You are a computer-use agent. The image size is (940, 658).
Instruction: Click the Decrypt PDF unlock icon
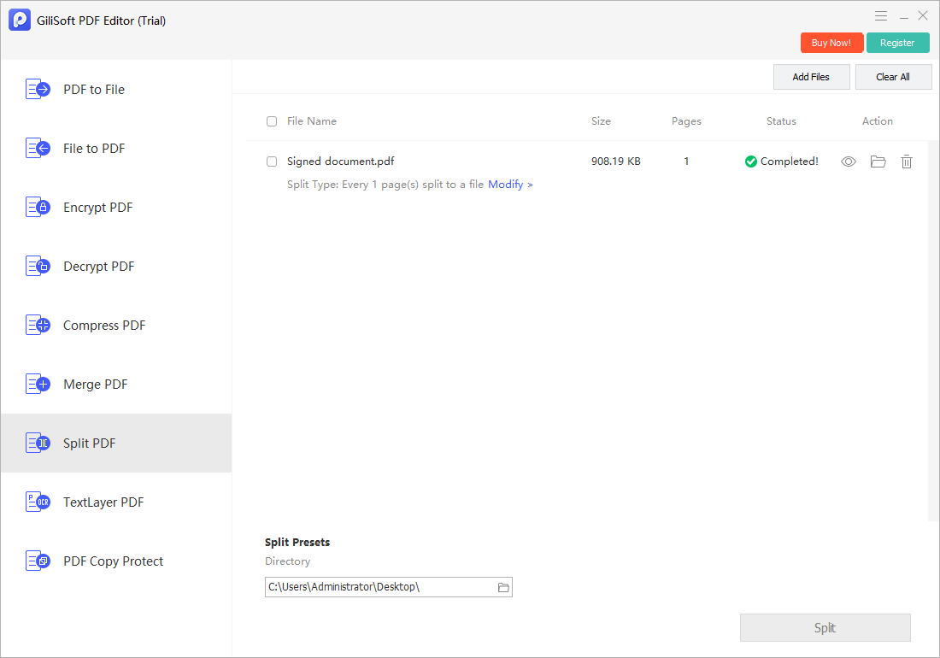38,266
